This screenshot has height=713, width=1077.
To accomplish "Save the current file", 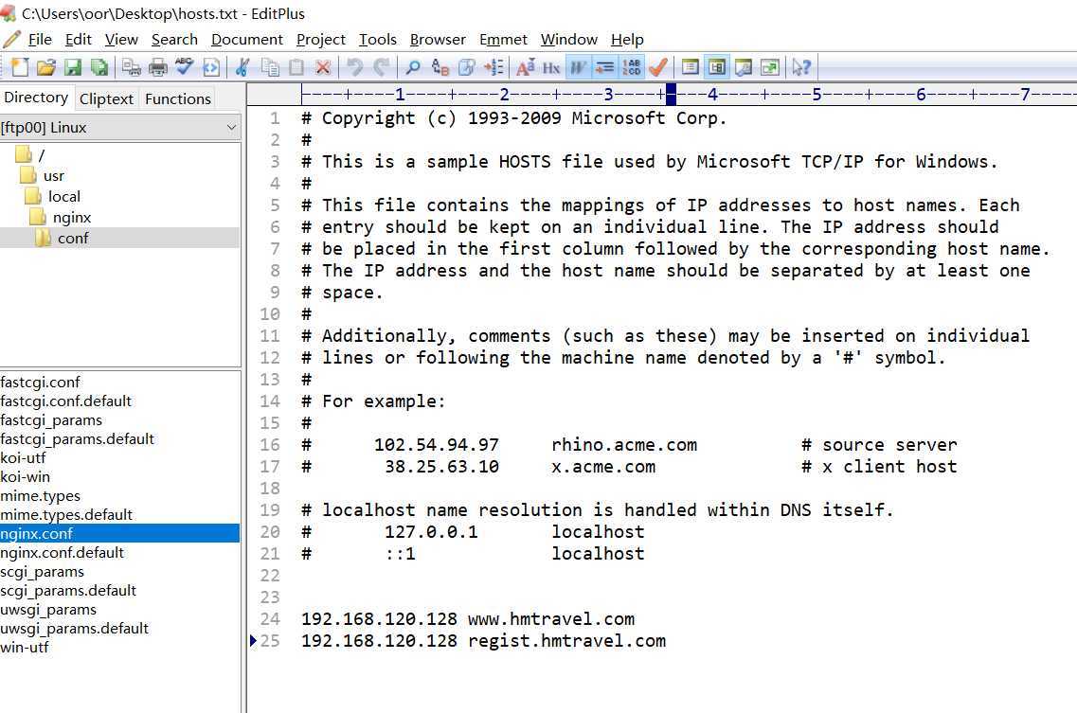I will (x=73, y=66).
